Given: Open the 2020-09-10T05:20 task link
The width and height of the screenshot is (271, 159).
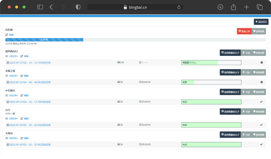Looking at the screenshot, I should pyautogui.click(x=30, y=125).
